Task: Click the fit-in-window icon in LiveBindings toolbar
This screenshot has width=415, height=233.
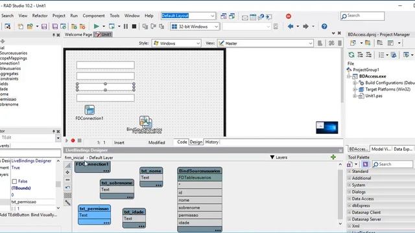Action: [67, 166]
